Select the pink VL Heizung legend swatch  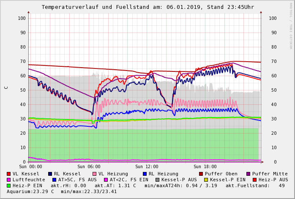point(94,174)
